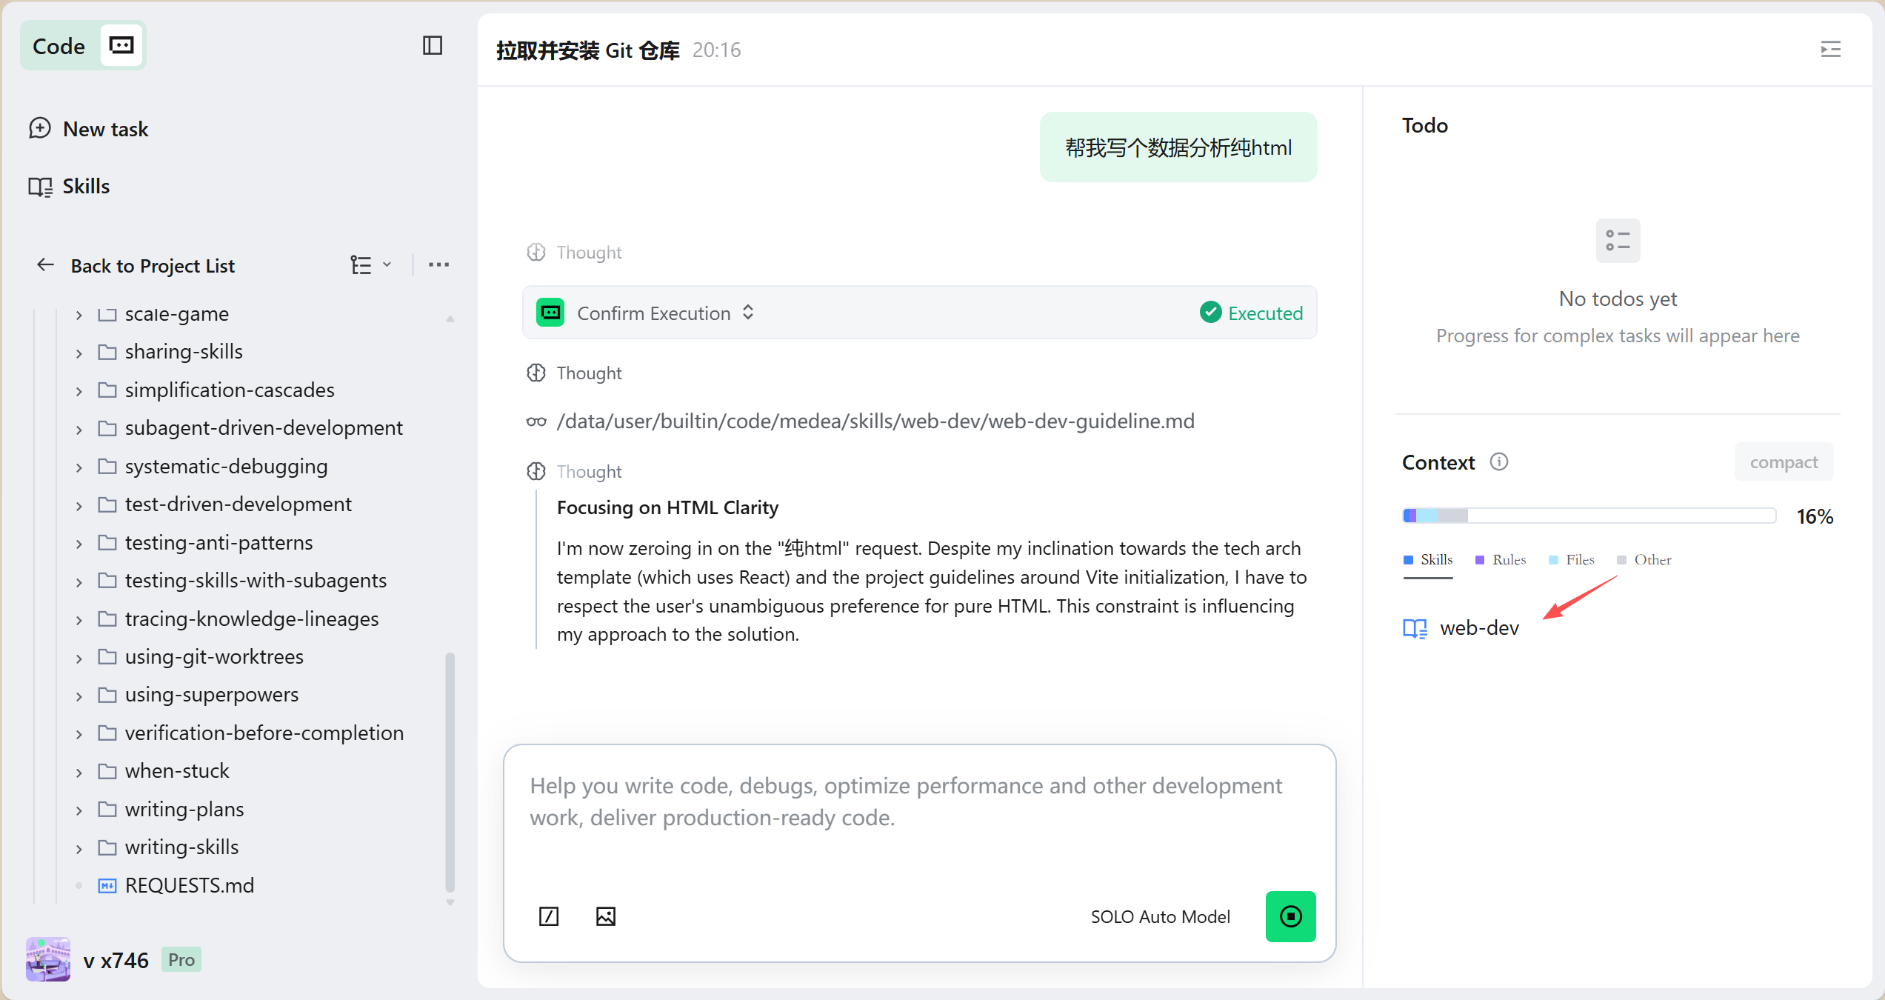Screen dimensions: 1885x1000
Task: Click the back arrow to project list
Action: coord(46,265)
